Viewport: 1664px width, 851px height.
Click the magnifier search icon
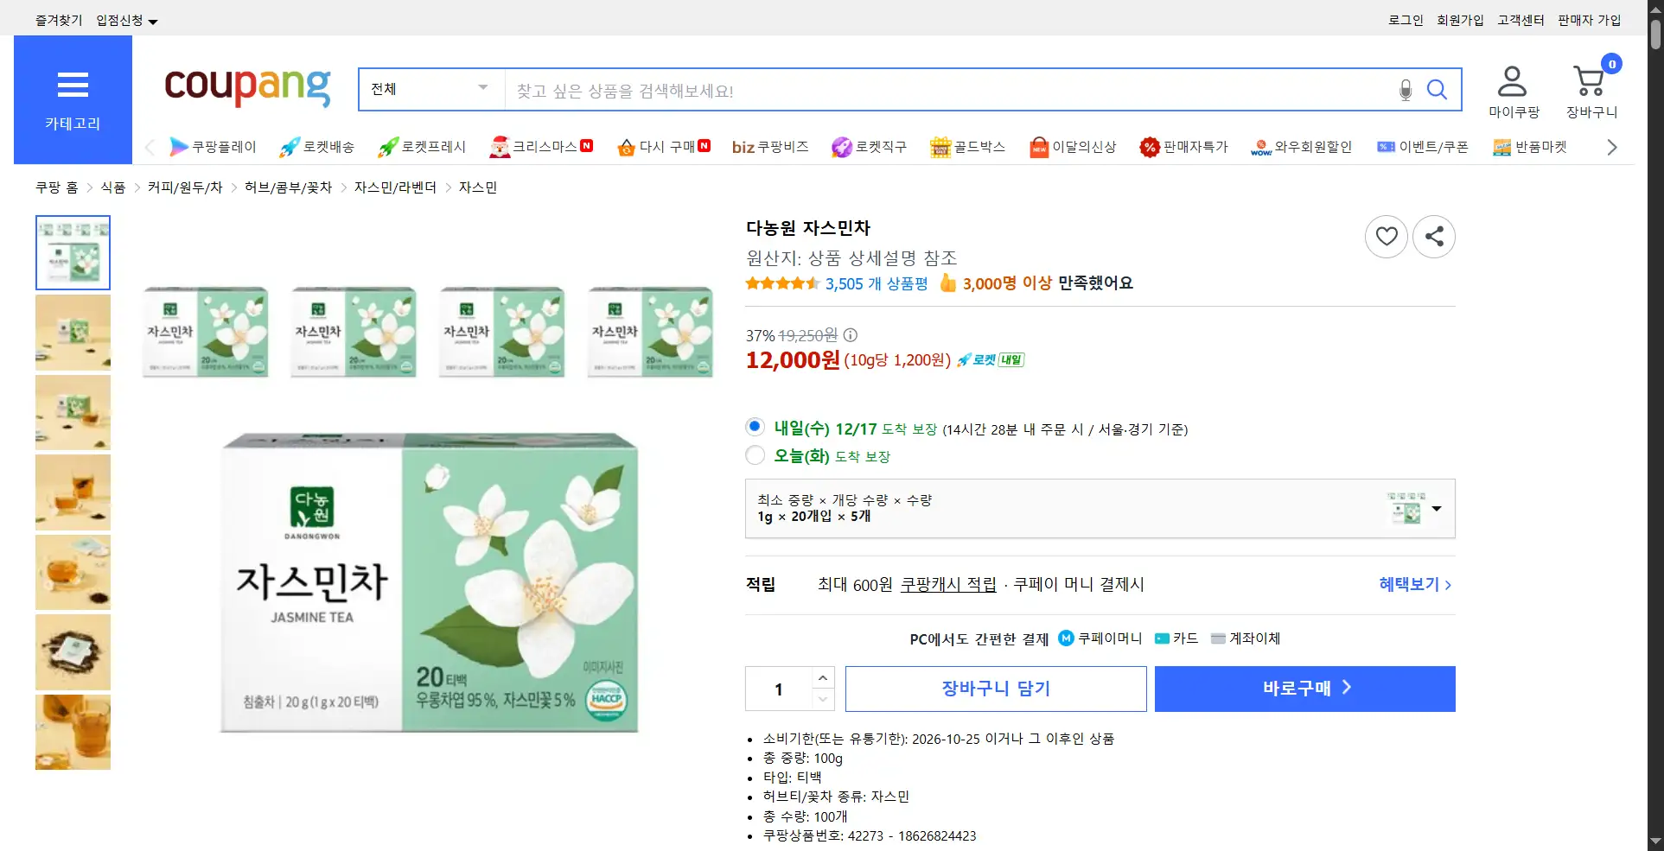tap(1437, 90)
